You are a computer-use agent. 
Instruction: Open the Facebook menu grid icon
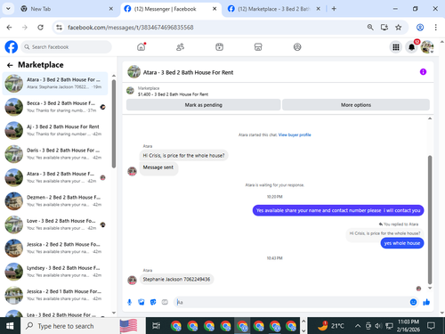click(x=396, y=47)
